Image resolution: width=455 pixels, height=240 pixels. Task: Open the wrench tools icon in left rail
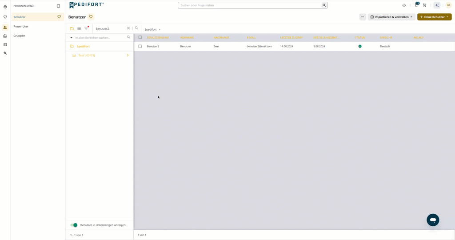(5, 53)
